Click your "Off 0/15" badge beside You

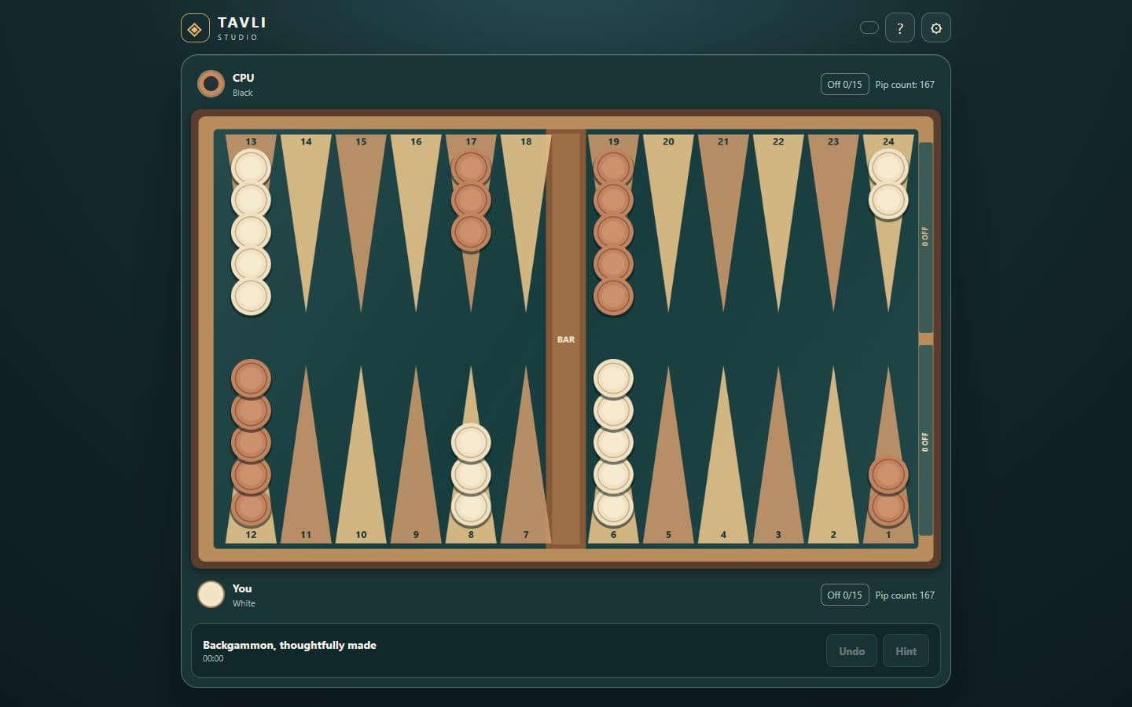[844, 595]
